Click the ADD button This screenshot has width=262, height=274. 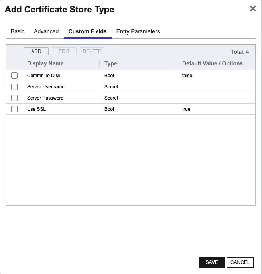[36, 51]
